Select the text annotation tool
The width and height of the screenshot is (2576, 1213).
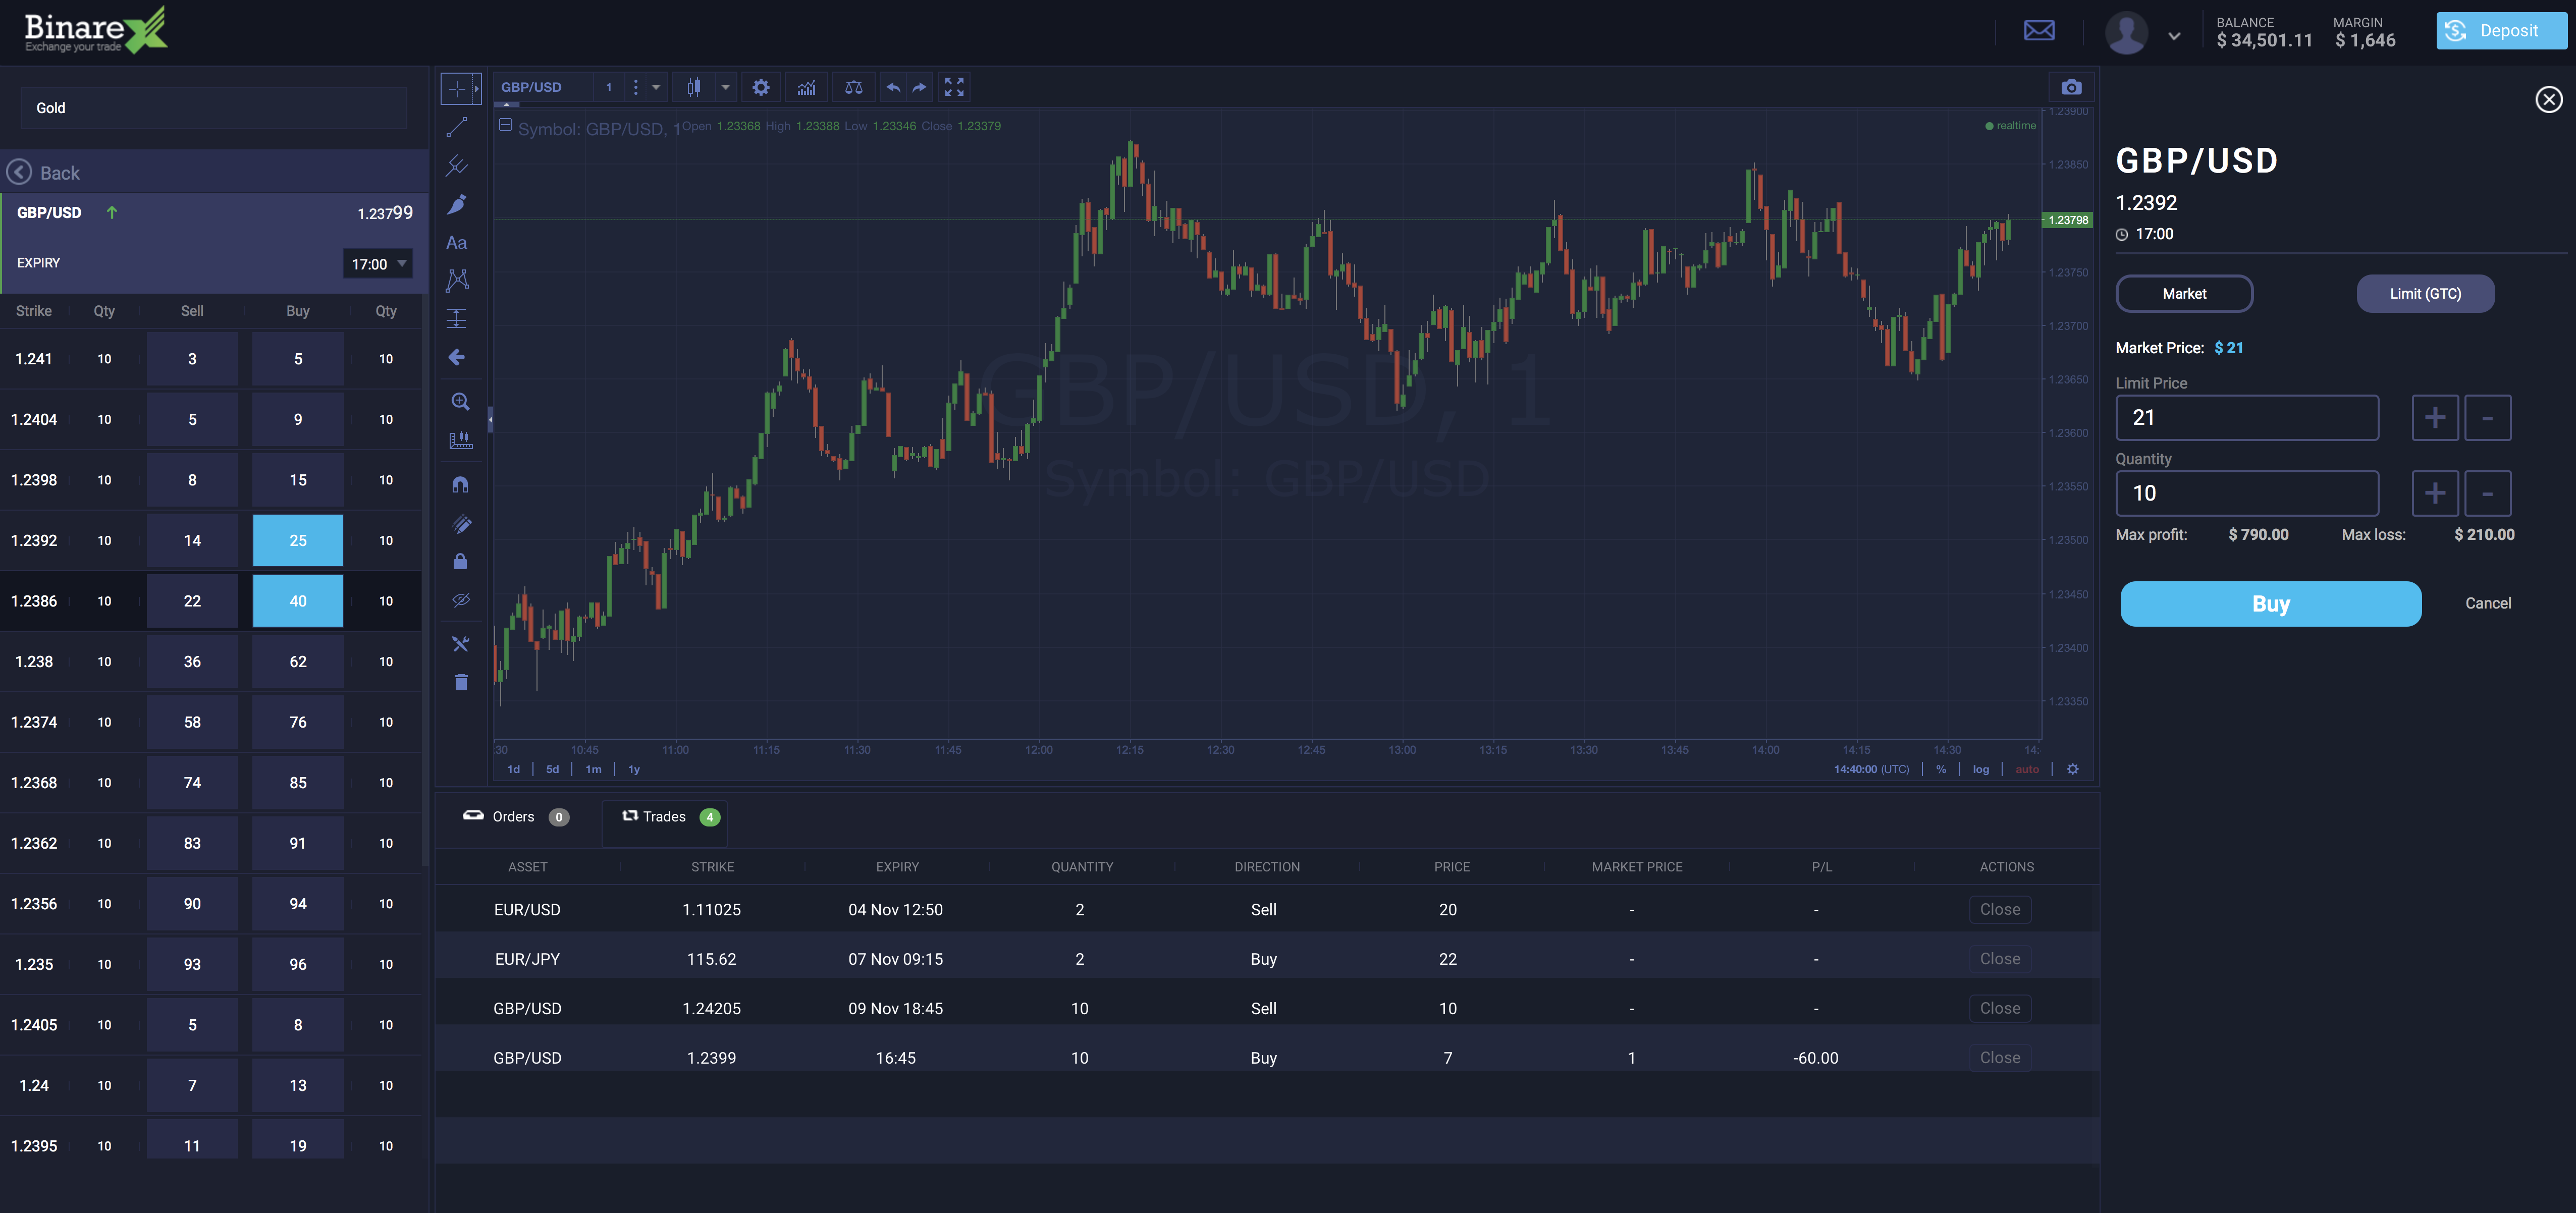coord(457,243)
